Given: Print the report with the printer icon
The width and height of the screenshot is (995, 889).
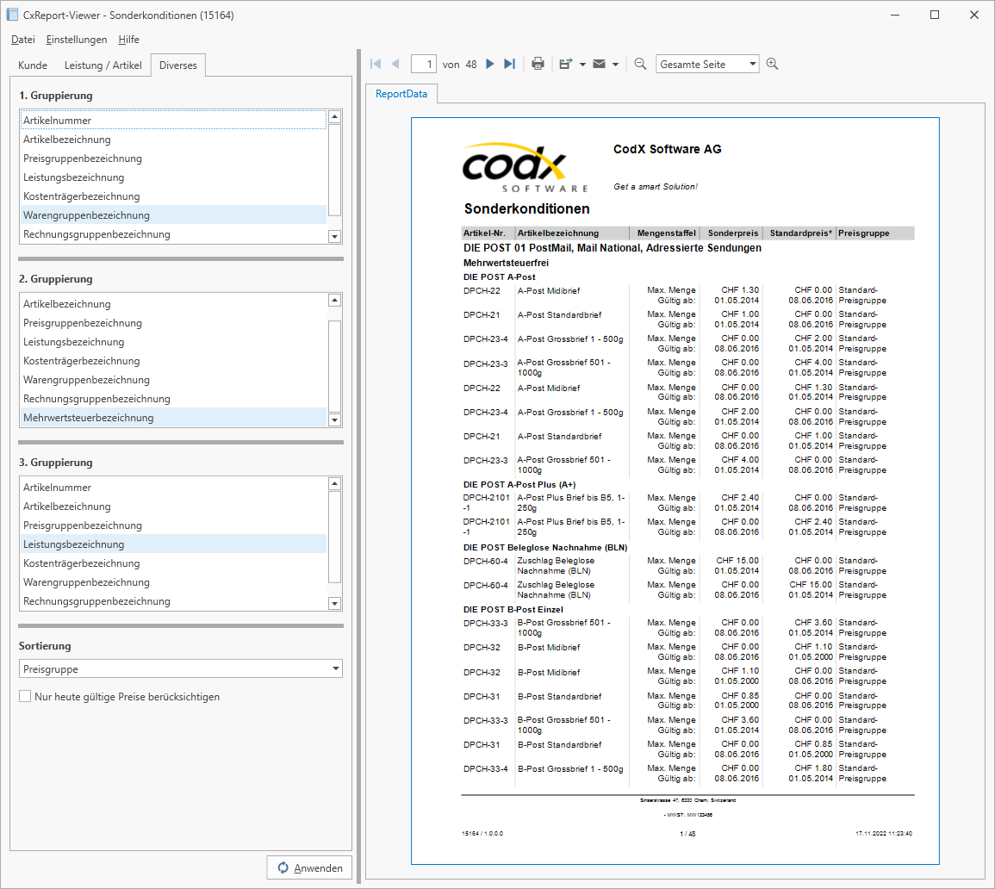Looking at the screenshot, I should click(538, 64).
